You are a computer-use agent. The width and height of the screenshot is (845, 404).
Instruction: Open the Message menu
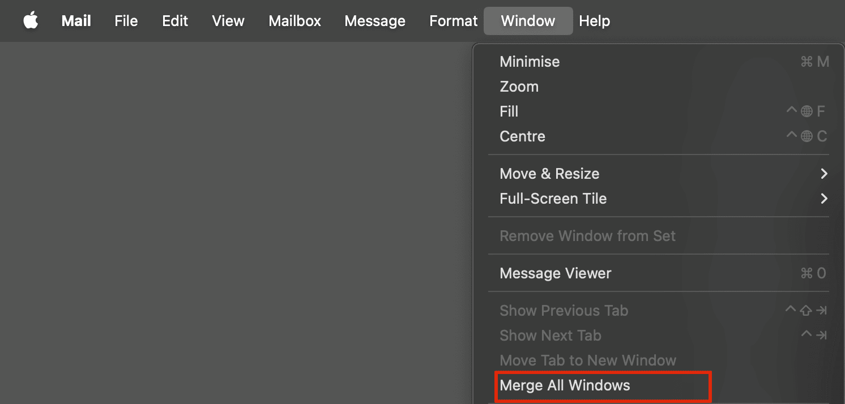[x=375, y=22]
